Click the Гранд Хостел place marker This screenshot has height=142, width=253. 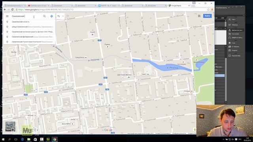[86, 58]
